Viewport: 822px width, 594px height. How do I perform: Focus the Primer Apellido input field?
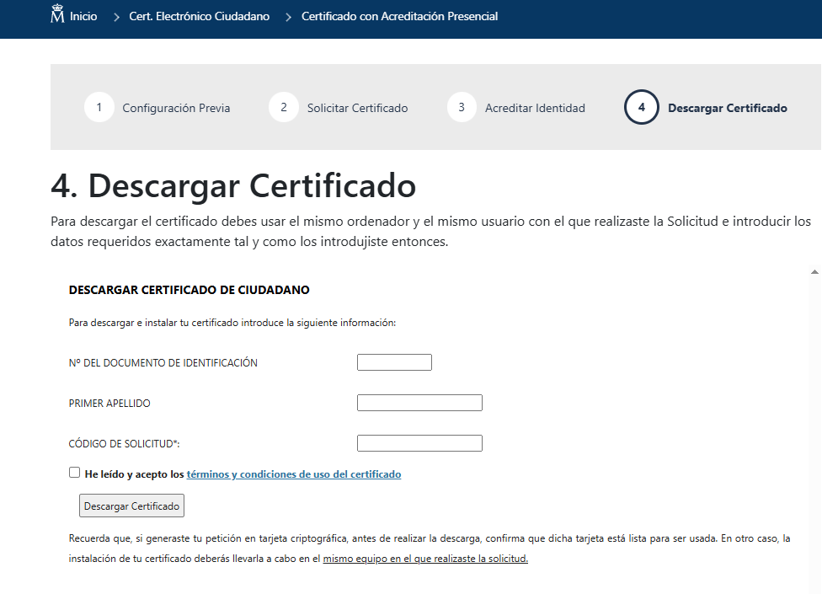419,403
